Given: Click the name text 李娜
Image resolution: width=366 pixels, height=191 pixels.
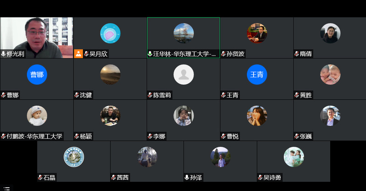Looking at the screenshot, I should pyautogui.click(x=159, y=136).
